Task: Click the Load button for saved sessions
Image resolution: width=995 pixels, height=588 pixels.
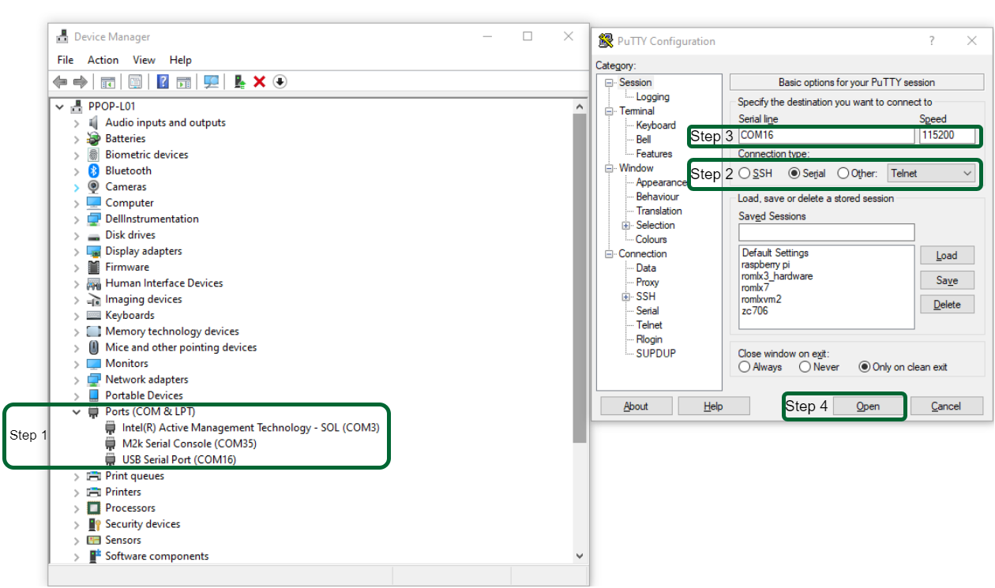Action: [x=946, y=256]
